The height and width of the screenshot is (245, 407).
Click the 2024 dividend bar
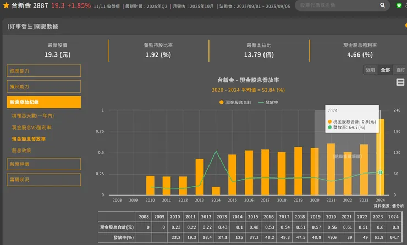coord(381,157)
